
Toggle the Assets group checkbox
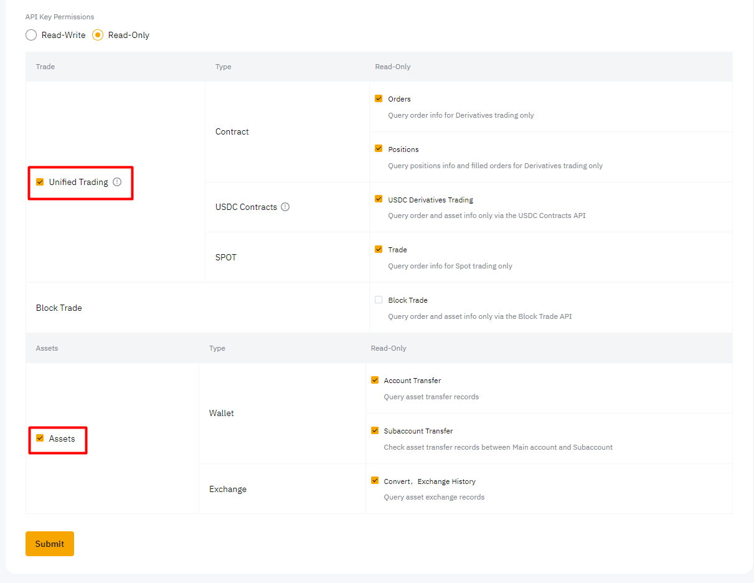tap(40, 438)
